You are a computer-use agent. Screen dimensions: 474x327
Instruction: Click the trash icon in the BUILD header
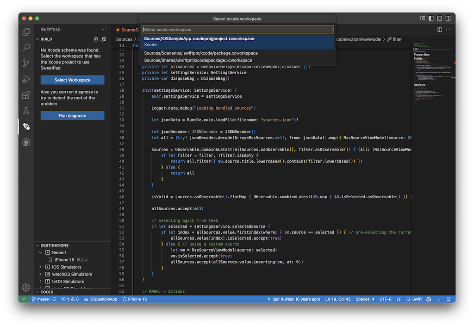[96, 39]
